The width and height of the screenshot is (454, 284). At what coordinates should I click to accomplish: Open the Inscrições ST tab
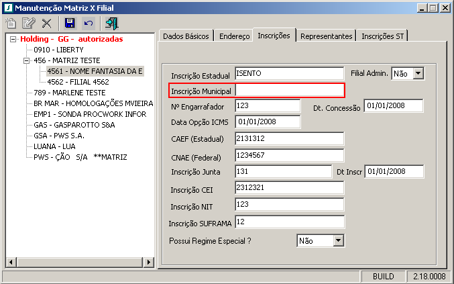[382, 36]
